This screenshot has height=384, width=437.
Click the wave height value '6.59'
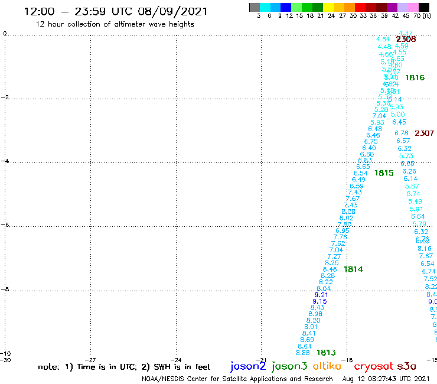[357, 186]
